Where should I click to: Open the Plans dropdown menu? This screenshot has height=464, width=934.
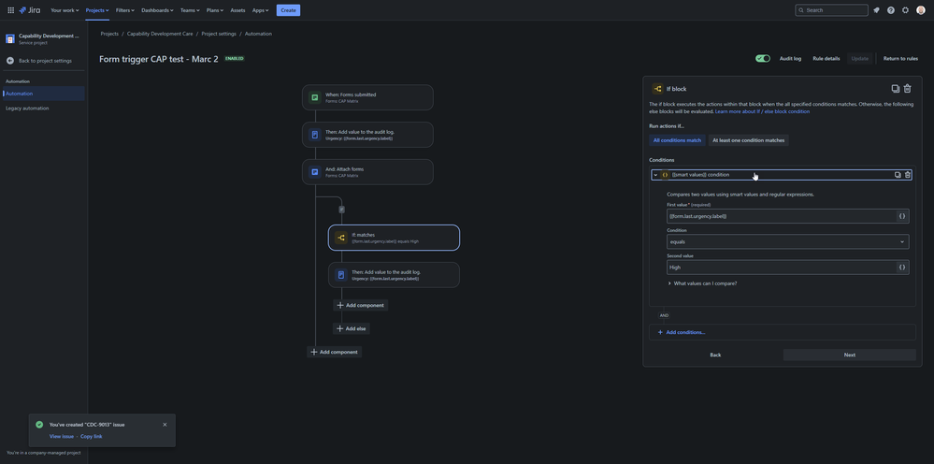215,10
